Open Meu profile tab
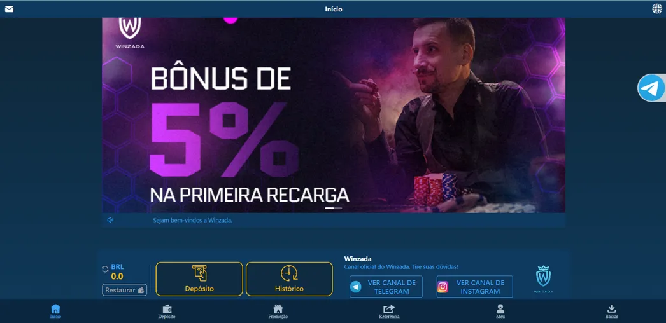 click(x=500, y=312)
